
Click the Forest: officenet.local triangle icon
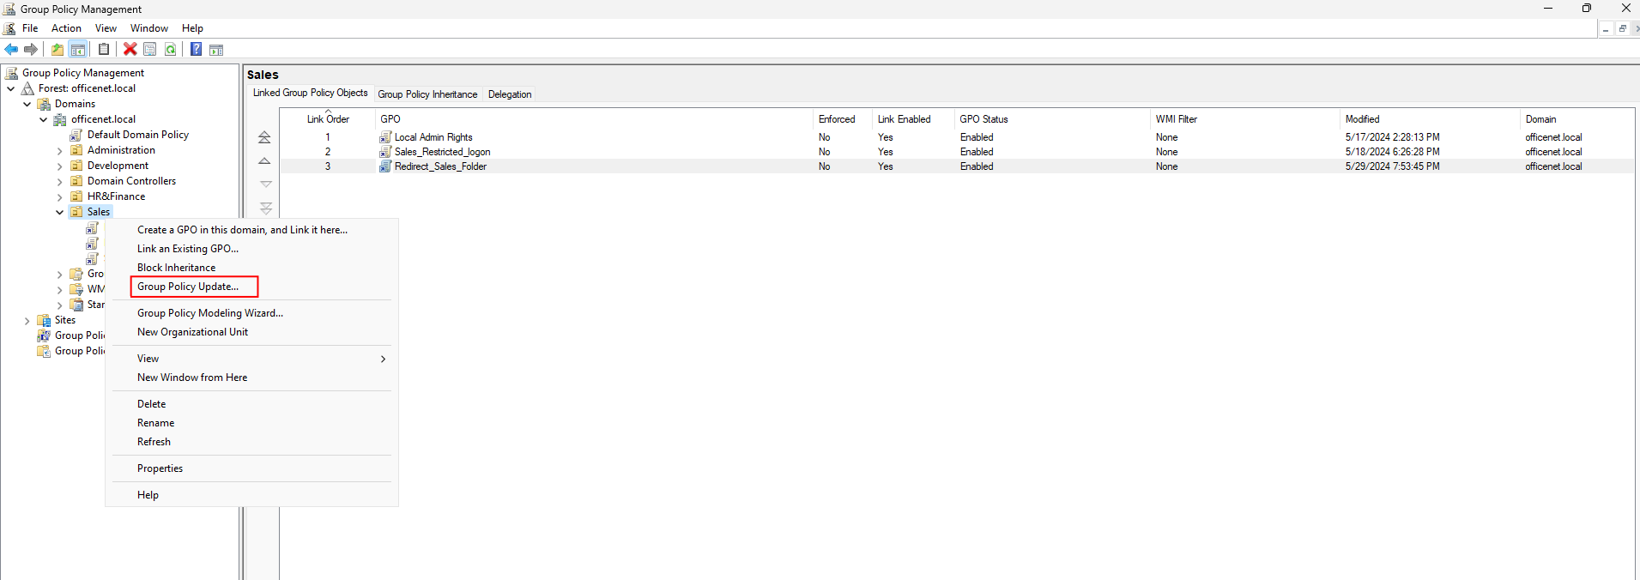(x=27, y=88)
